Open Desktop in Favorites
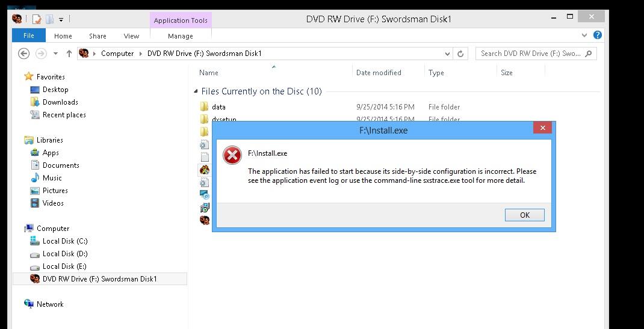 (55, 90)
